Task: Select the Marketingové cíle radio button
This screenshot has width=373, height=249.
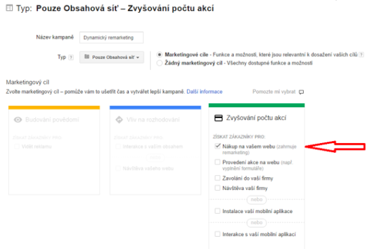Action: [159, 55]
